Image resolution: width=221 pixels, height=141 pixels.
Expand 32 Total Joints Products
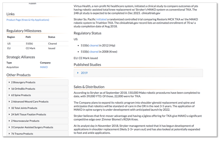[38, 108]
